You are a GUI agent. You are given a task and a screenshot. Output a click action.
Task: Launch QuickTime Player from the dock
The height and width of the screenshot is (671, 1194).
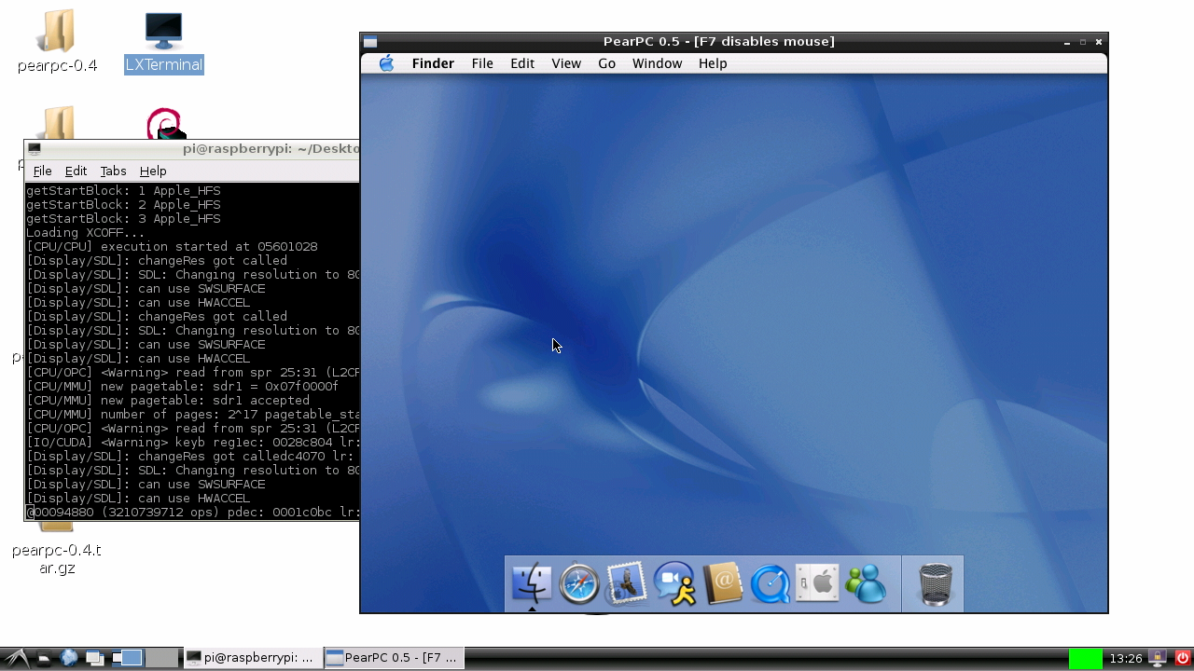click(x=770, y=584)
